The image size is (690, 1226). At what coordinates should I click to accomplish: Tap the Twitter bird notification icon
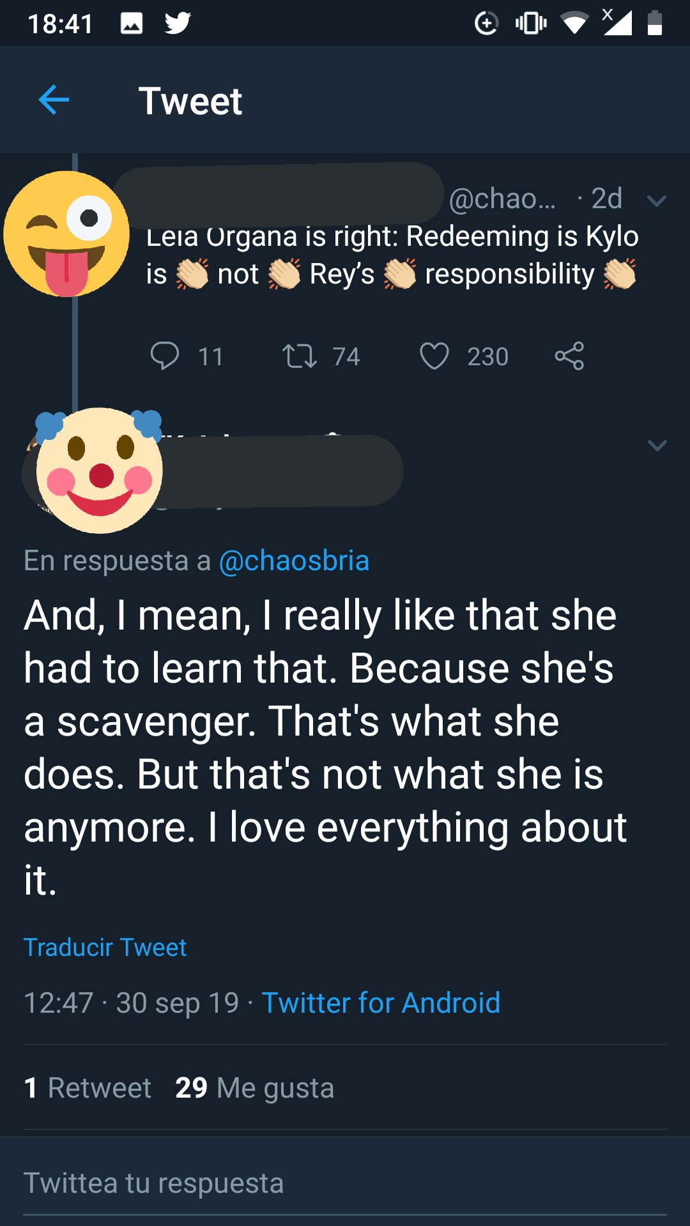pyautogui.click(x=178, y=24)
